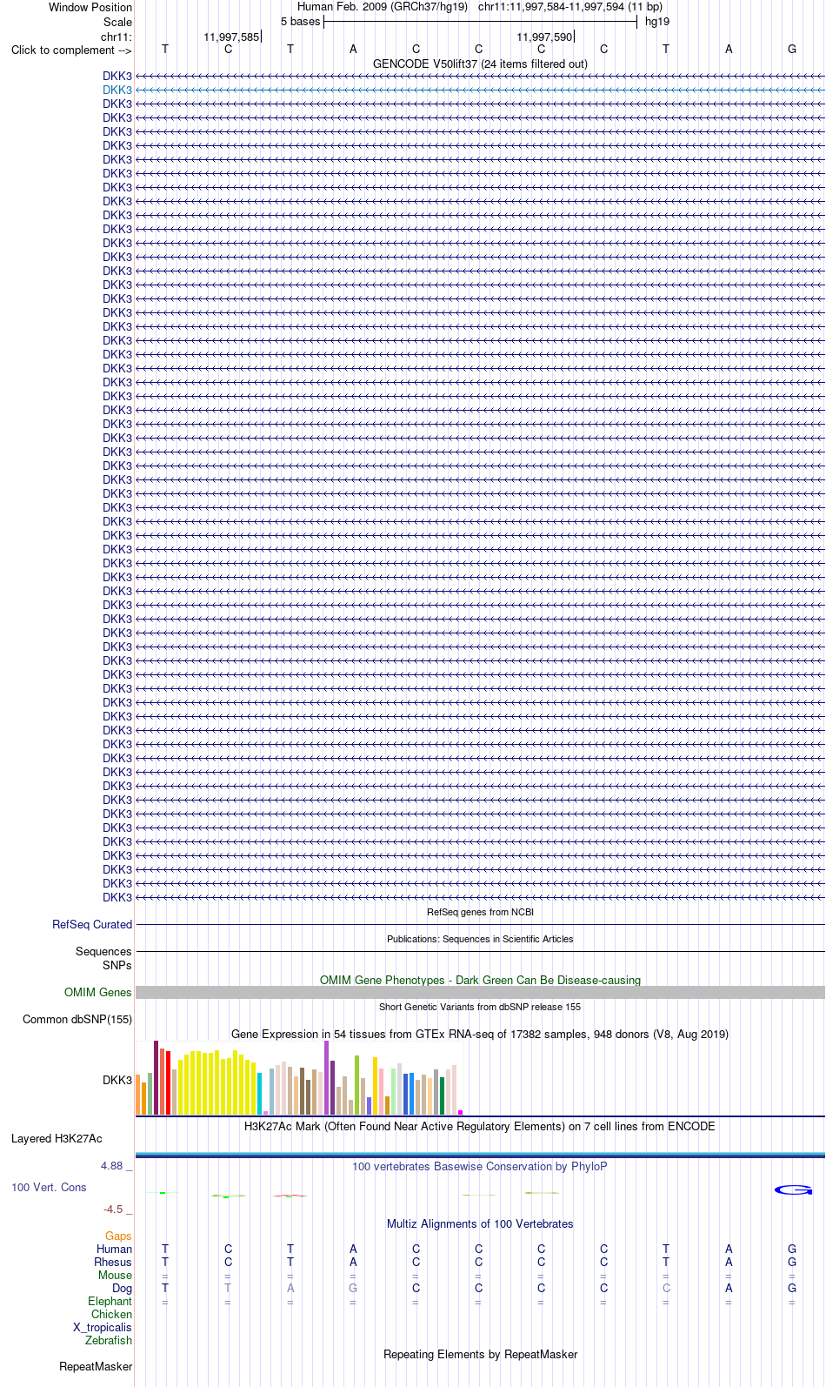Select the light-blue highlighted DKK3 transcript label
826x1387 pixels.
point(117,90)
